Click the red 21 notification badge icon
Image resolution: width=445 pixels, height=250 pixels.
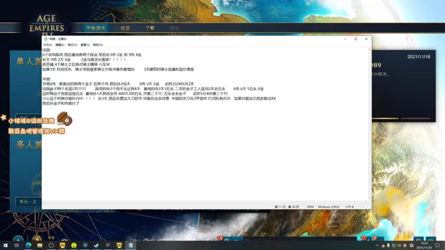pyautogui.click(x=364, y=238)
